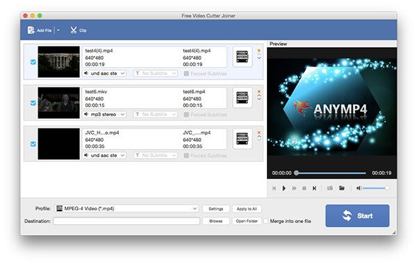
Task: Take a snapshot of the preview
Action: pos(329,188)
